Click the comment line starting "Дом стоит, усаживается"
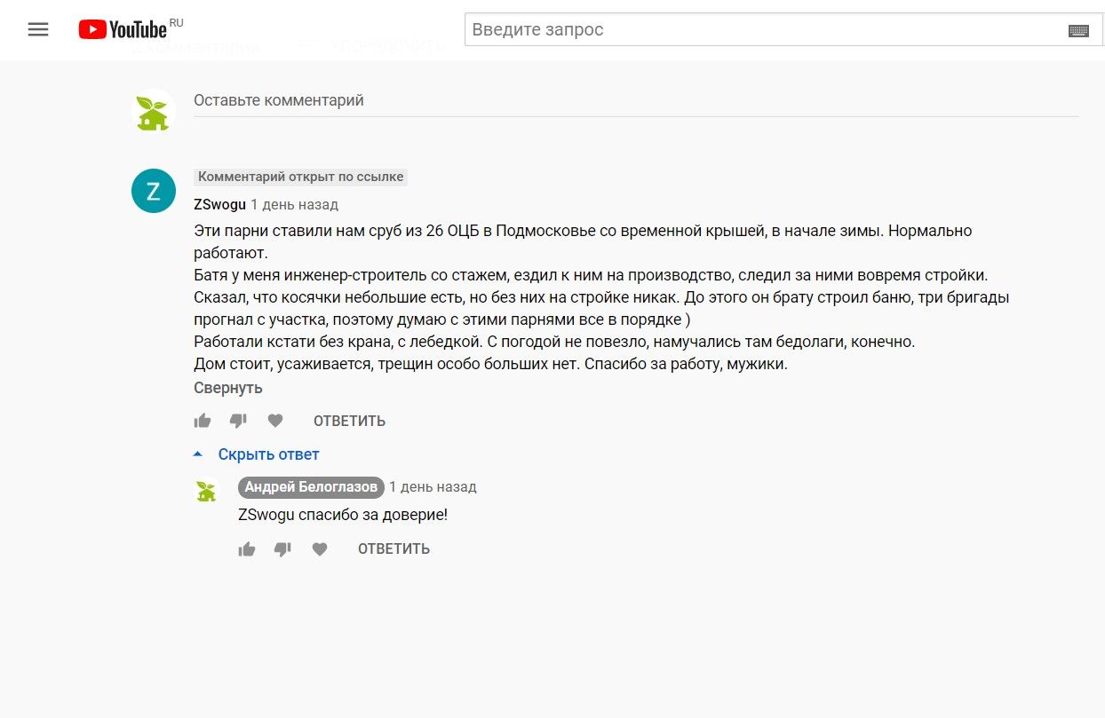The width and height of the screenshot is (1105, 718). point(490,364)
